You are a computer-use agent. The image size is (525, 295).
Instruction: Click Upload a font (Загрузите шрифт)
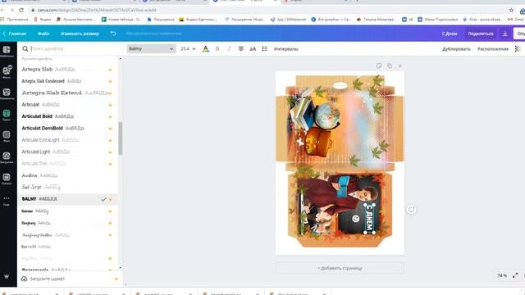[48, 279]
